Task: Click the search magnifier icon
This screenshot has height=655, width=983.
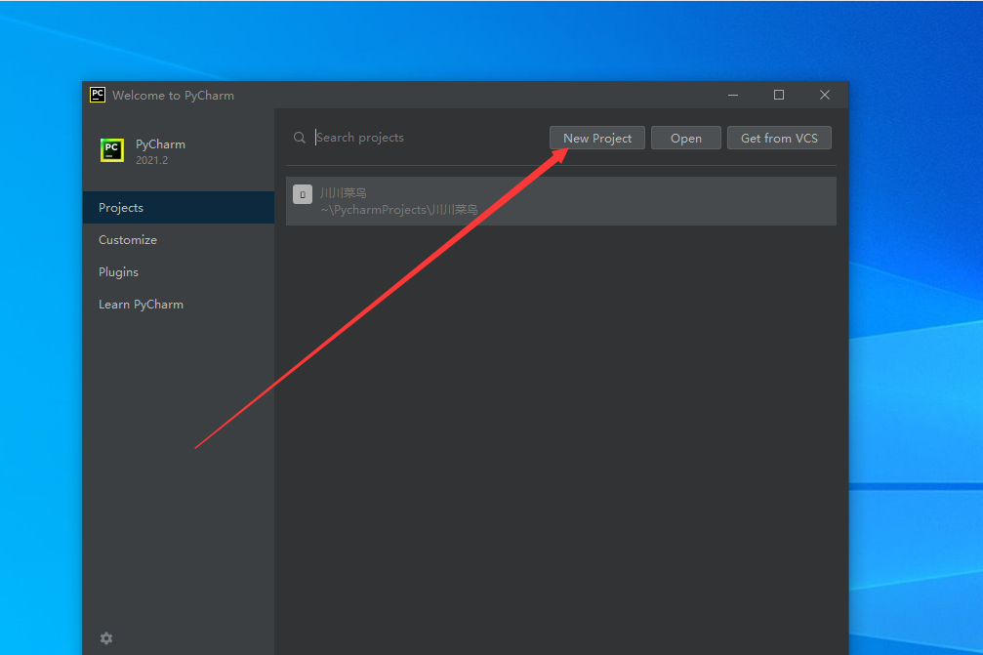Action: pos(300,138)
